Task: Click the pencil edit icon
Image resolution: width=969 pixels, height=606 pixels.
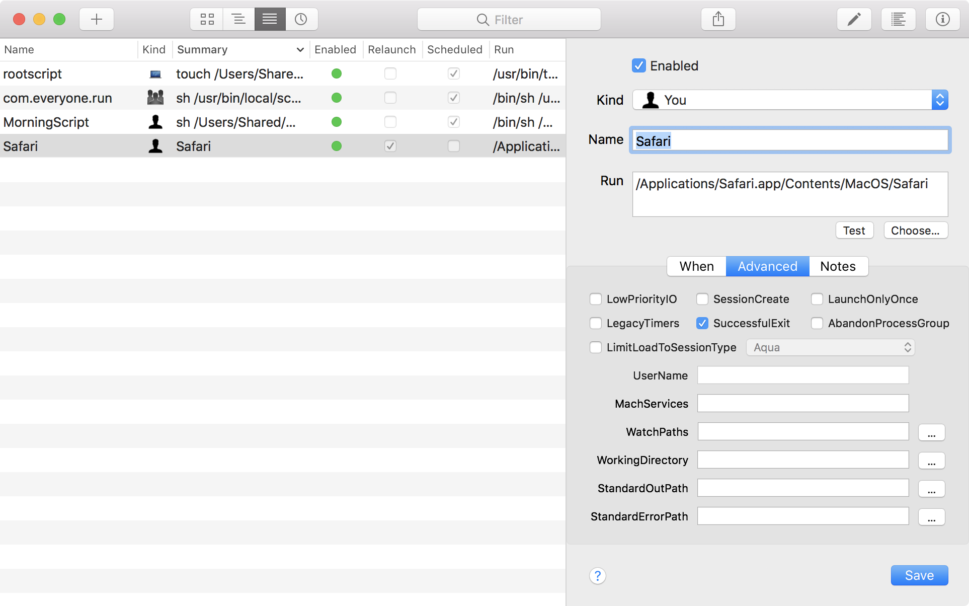Action: 854,20
